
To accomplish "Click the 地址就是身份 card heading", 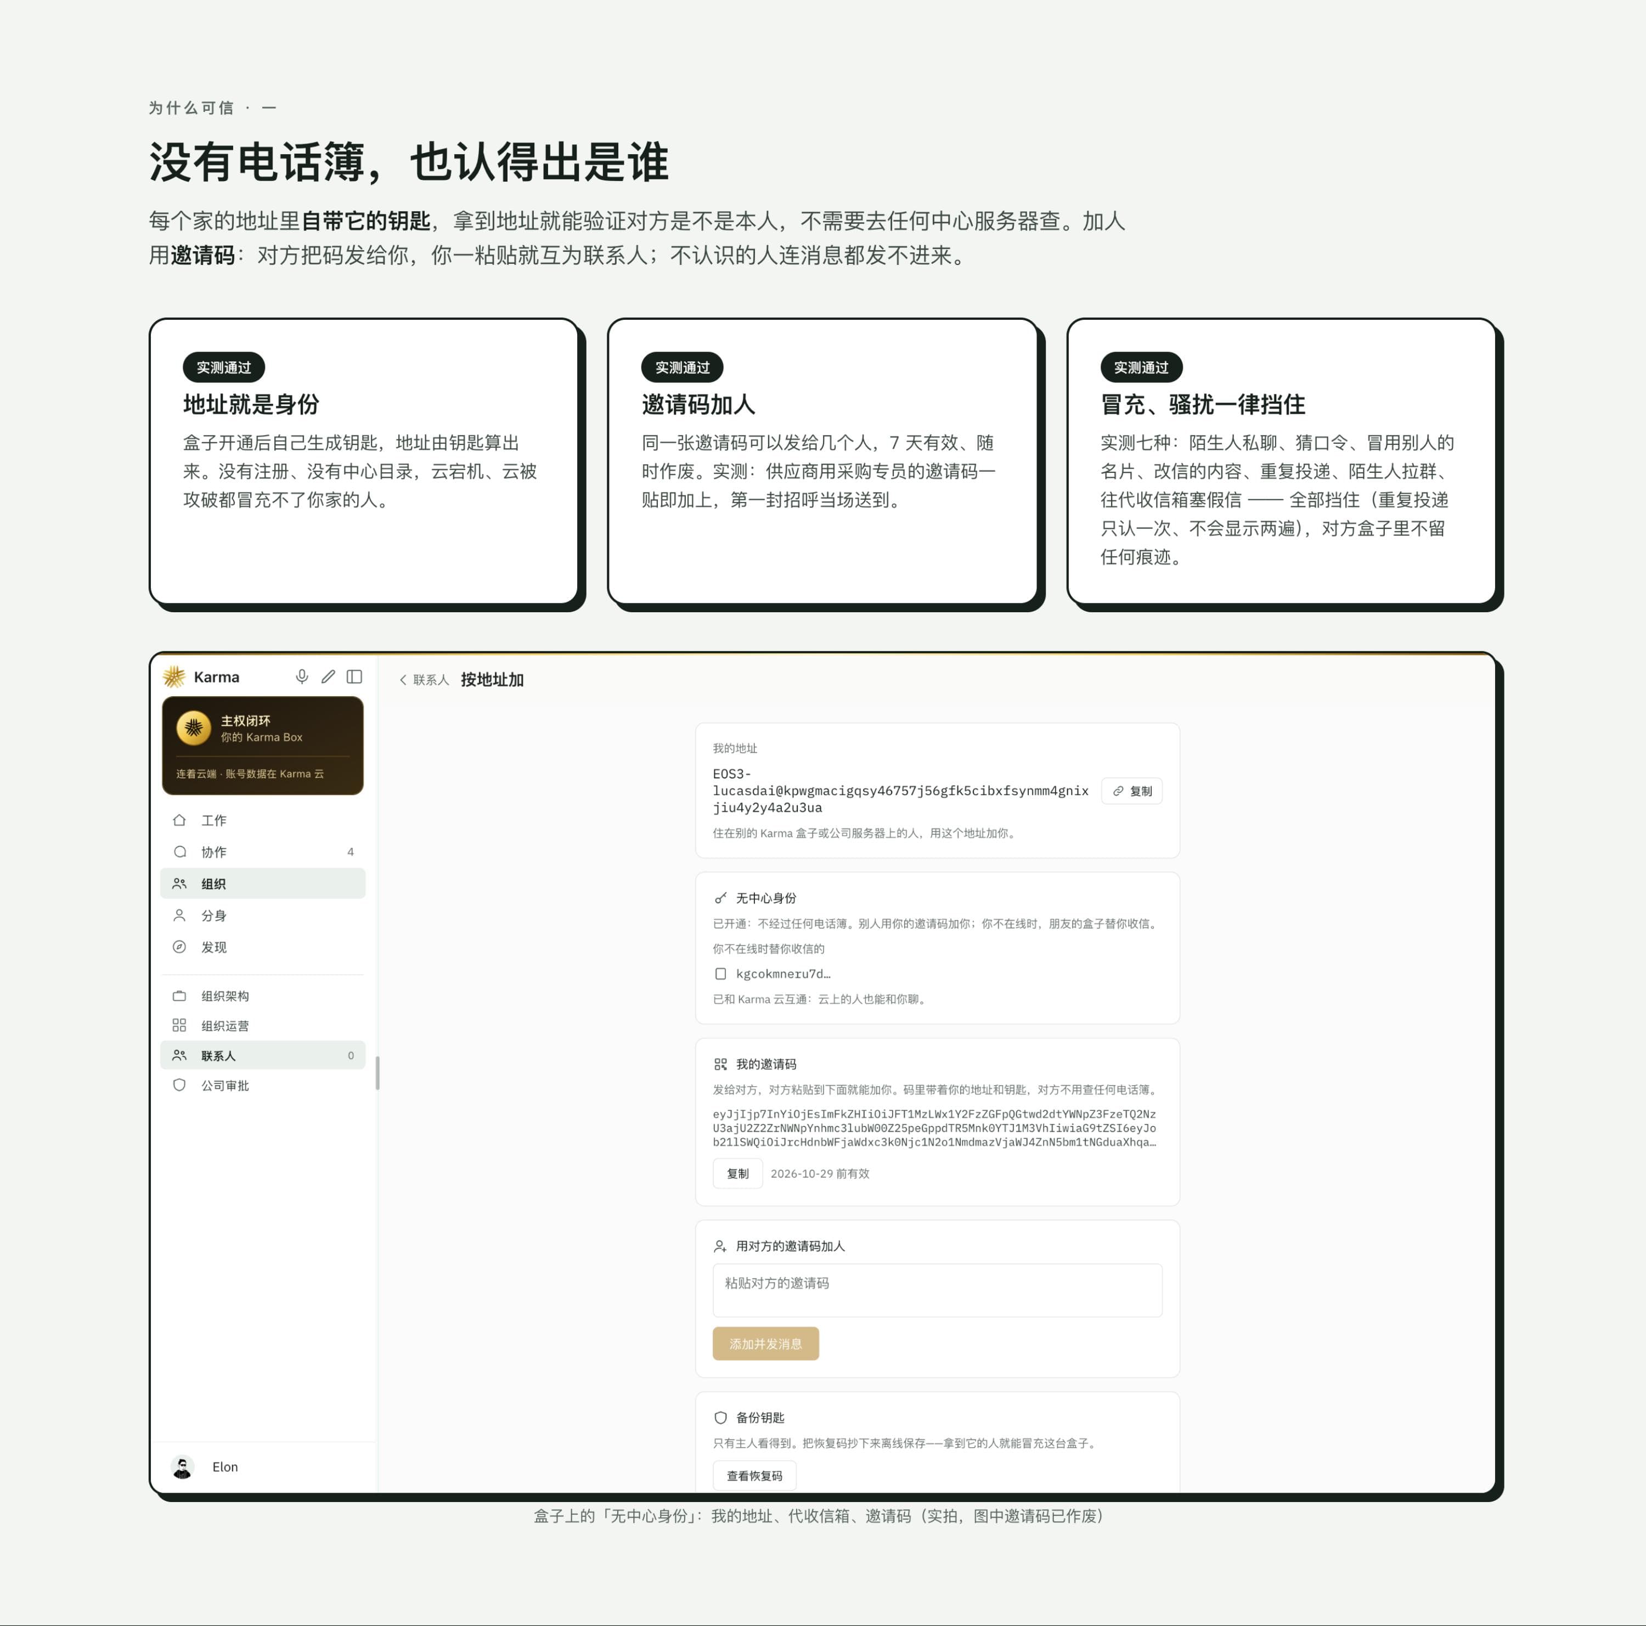I will coord(251,404).
